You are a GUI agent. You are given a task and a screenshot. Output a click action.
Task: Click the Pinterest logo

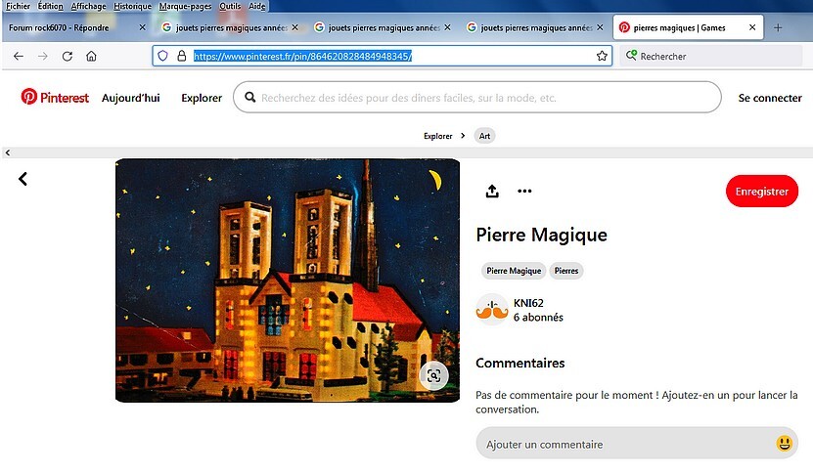(x=55, y=97)
